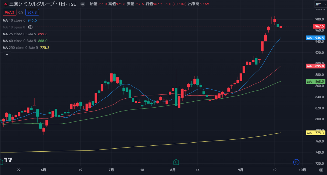Click the yellow MA 775.3 axis label
Image resolution: width=327 pixels, height=175 pixels.
pos(316,133)
